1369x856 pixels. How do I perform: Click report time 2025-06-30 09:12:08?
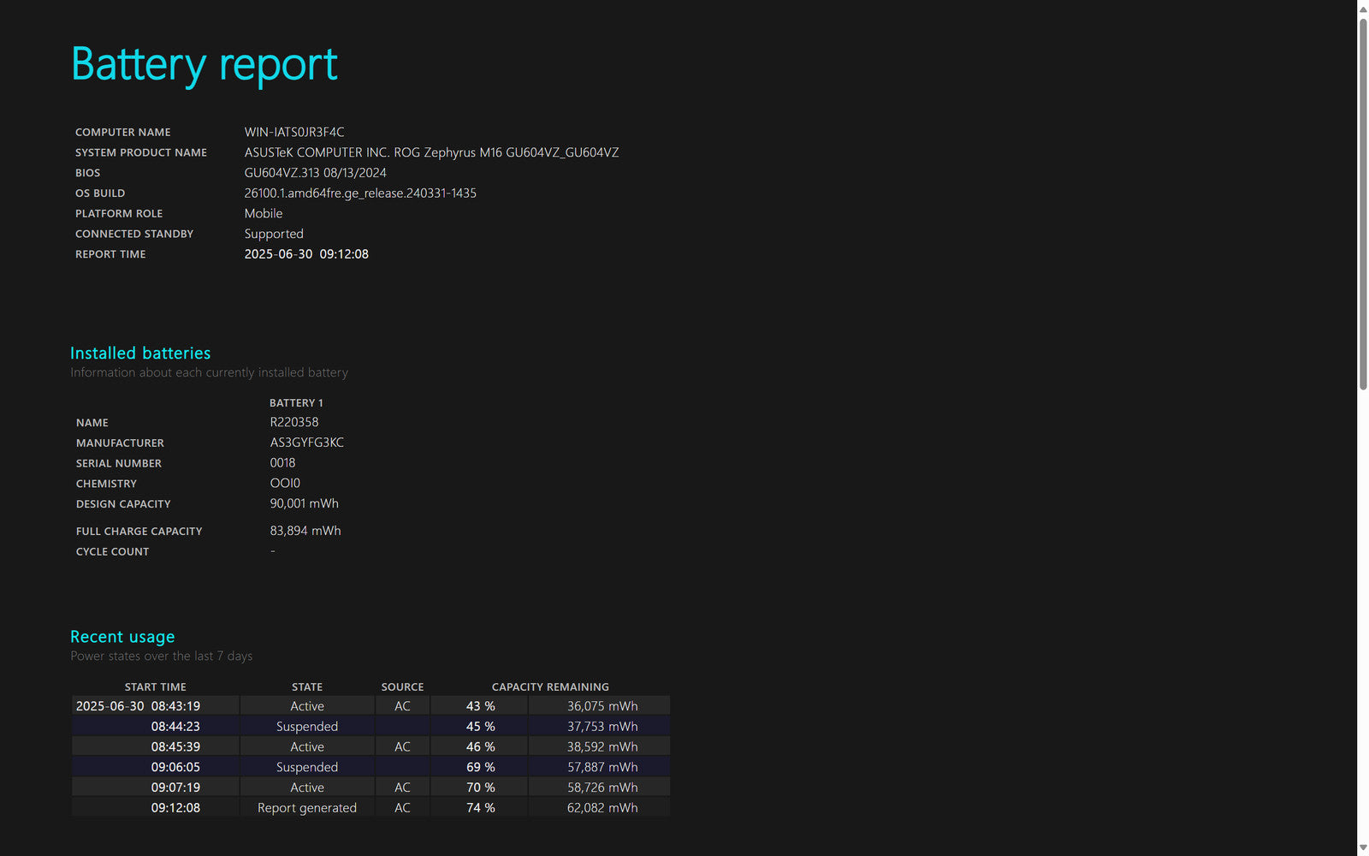click(306, 254)
